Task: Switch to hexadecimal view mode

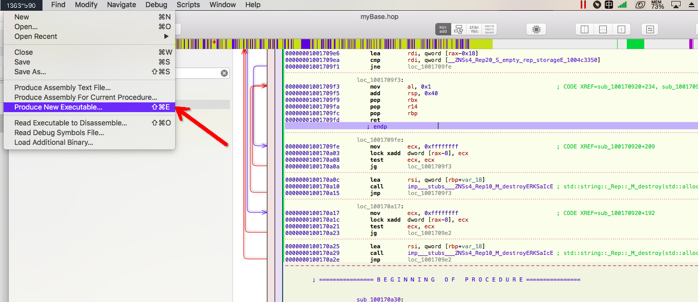Action: tap(489, 29)
